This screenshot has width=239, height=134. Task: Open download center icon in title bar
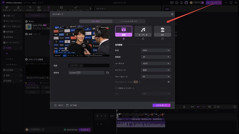[181, 3]
